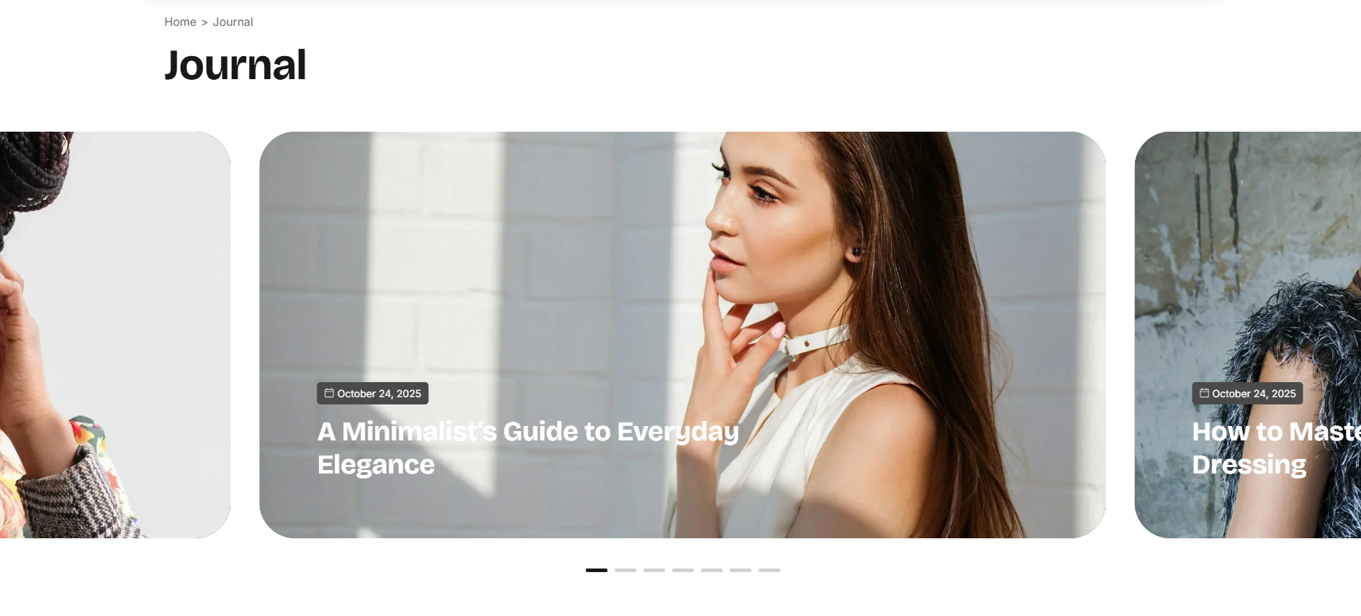Image resolution: width=1361 pixels, height=616 pixels.
Task: Open the How to Master Dressing article title
Action: pyautogui.click(x=1276, y=448)
